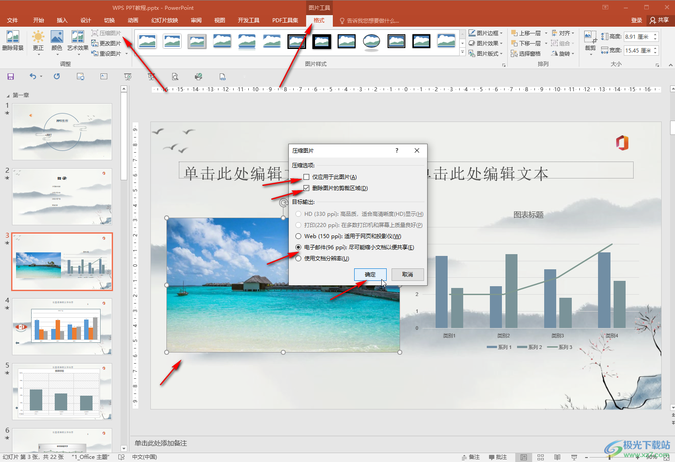Image resolution: width=675 pixels, height=462 pixels.
Task: Click the 'Tell me' search box
Action: click(369, 20)
